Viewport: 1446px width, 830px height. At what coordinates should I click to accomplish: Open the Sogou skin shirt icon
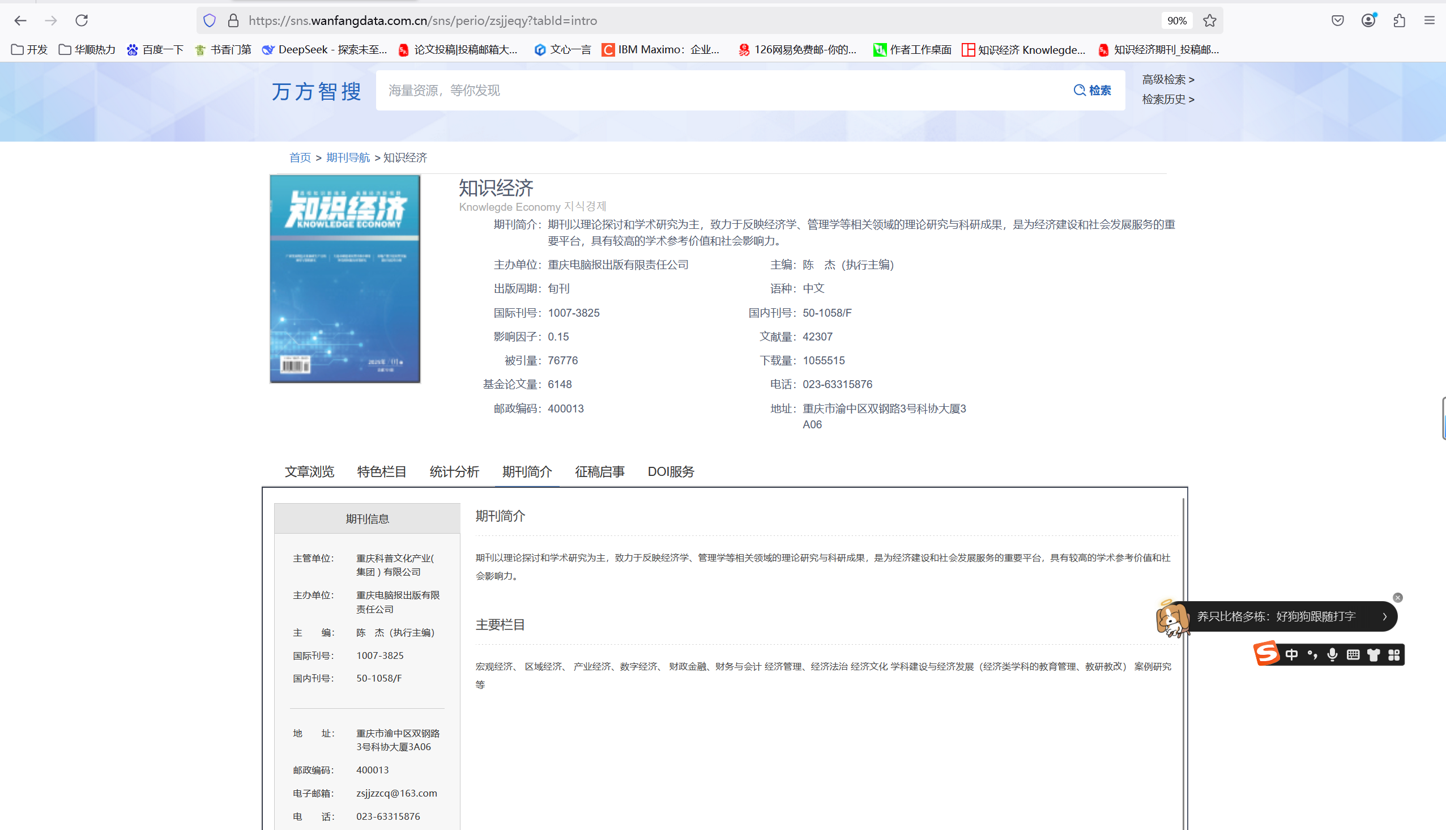pos(1374,654)
